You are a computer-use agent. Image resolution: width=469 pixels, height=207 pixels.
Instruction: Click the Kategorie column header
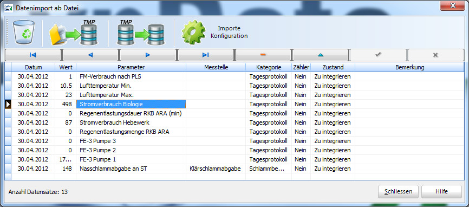pos(269,67)
